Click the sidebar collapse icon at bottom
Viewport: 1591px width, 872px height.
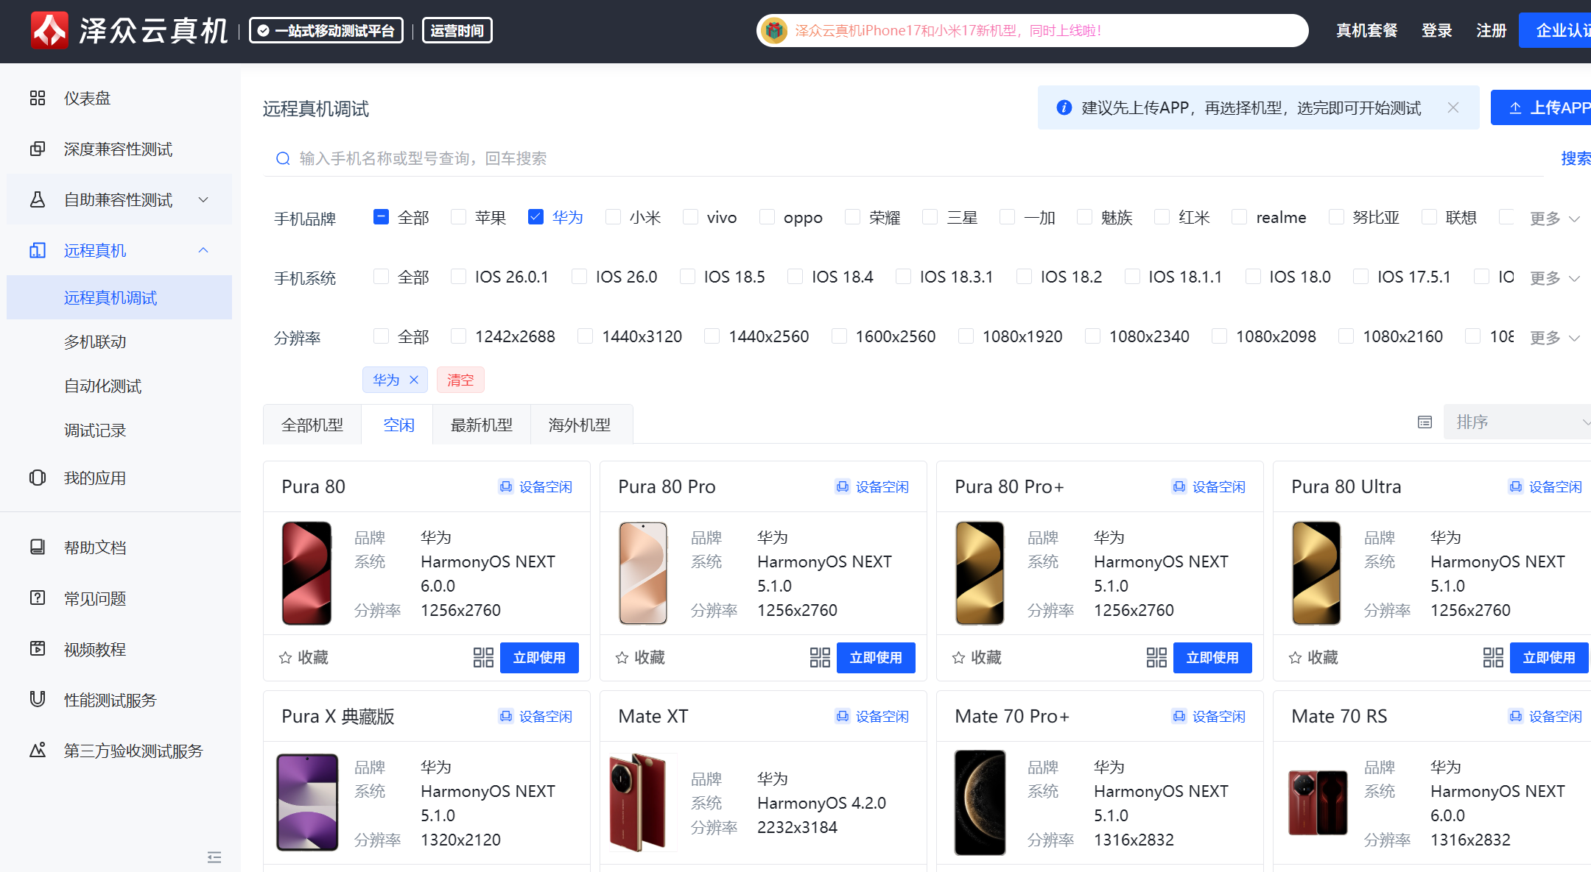tap(214, 857)
